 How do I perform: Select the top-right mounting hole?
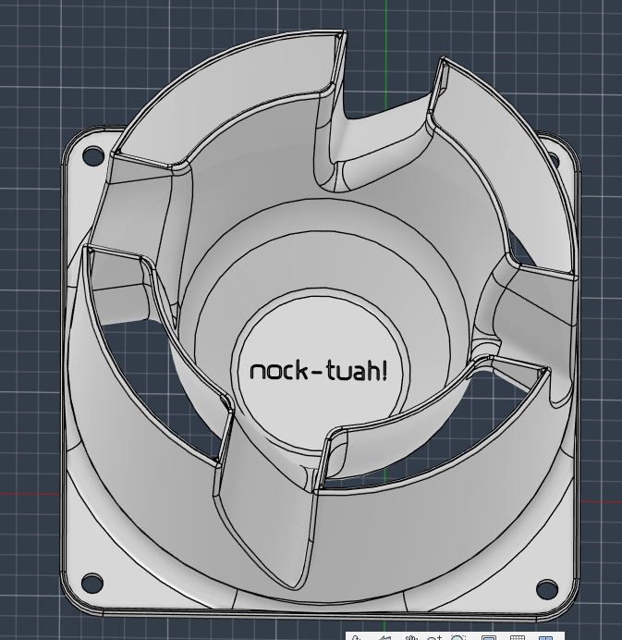(x=554, y=159)
